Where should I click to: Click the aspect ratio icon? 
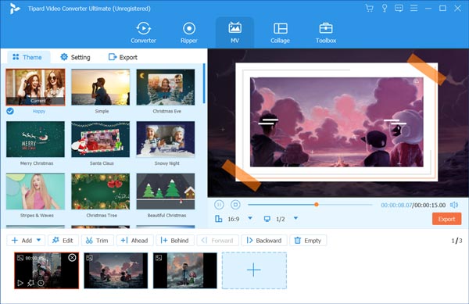click(219, 219)
